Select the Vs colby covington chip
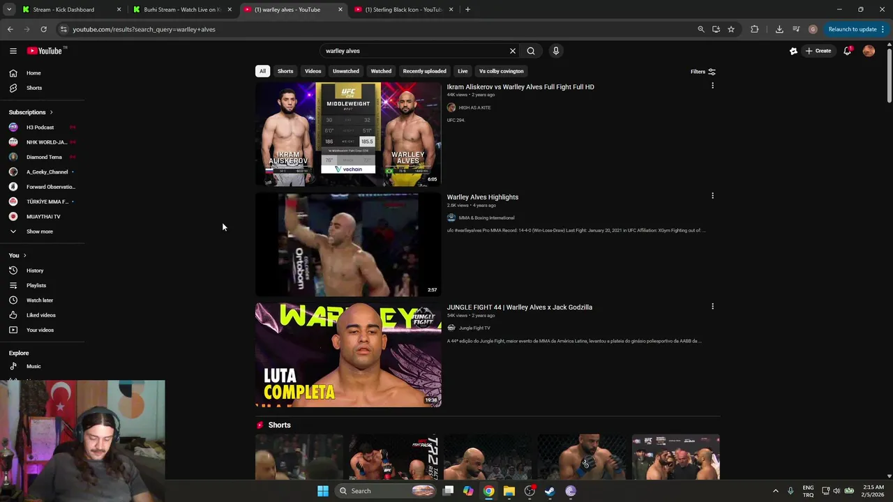The image size is (893, 502). (x=501, y=71)
